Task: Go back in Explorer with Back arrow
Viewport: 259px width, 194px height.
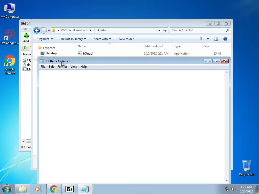Action: 37,30
